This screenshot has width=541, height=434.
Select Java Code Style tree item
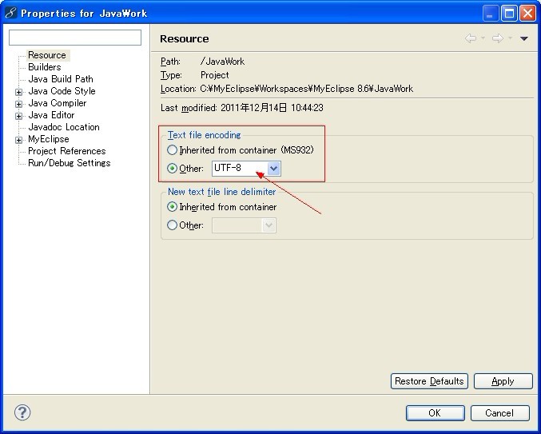62,91
